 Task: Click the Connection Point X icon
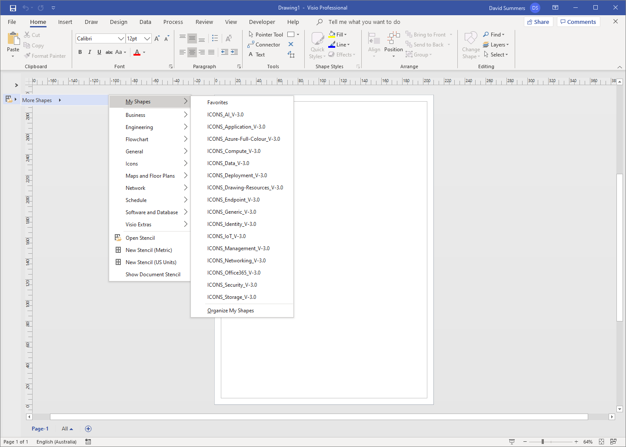pyautogui.click(x=291, y=44)
